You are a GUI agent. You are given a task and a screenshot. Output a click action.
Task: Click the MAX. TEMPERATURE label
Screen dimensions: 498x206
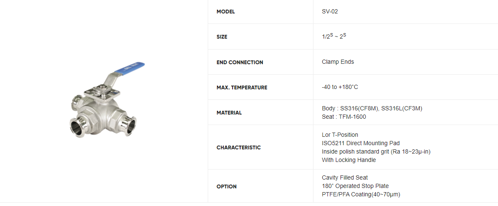[242, 88]
